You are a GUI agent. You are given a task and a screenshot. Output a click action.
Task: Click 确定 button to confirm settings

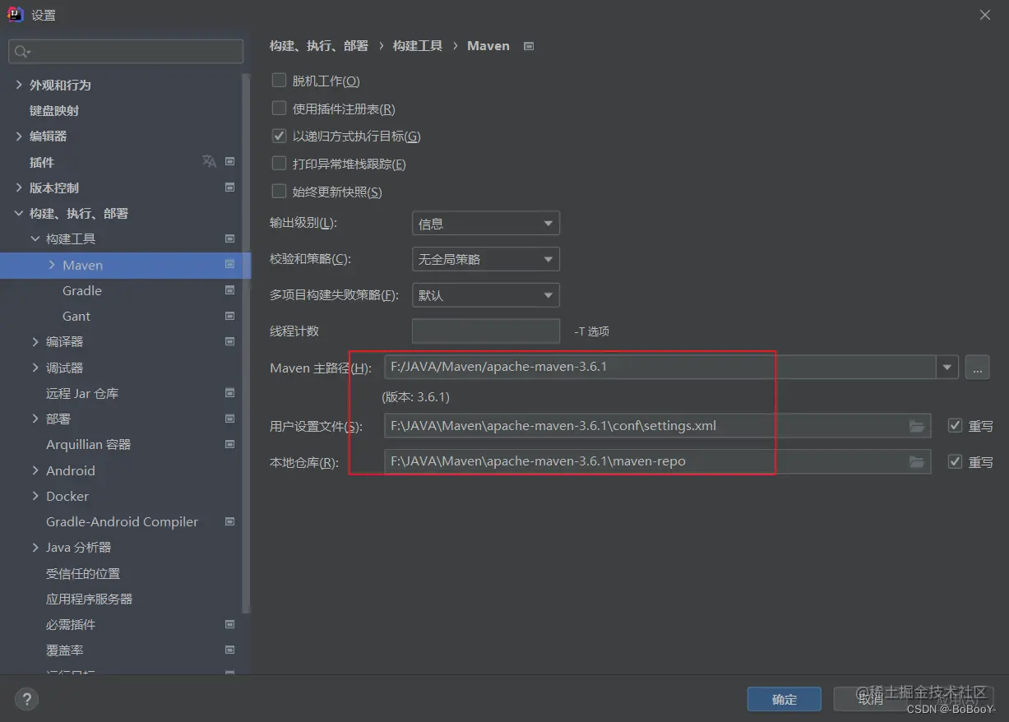pos(785,699)
